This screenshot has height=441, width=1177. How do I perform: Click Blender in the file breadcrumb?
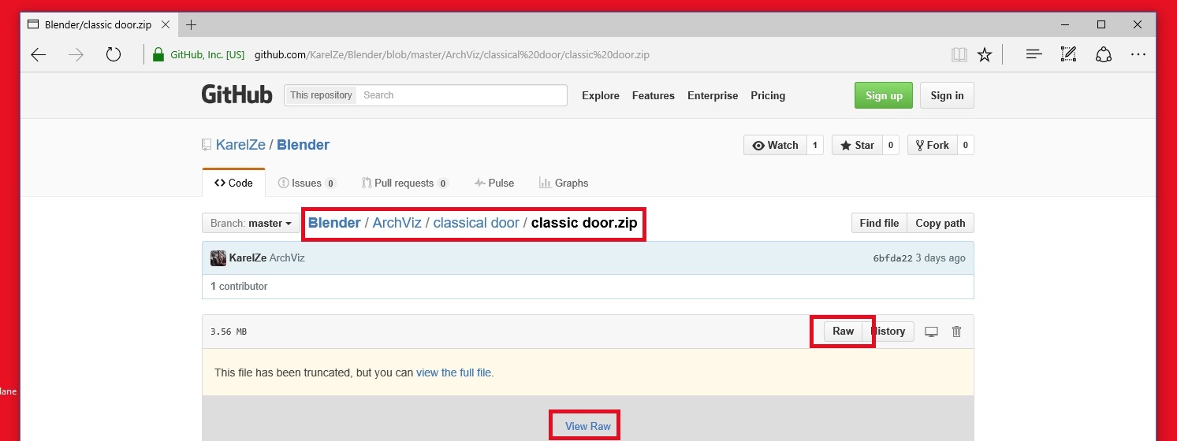click(334, 223)
